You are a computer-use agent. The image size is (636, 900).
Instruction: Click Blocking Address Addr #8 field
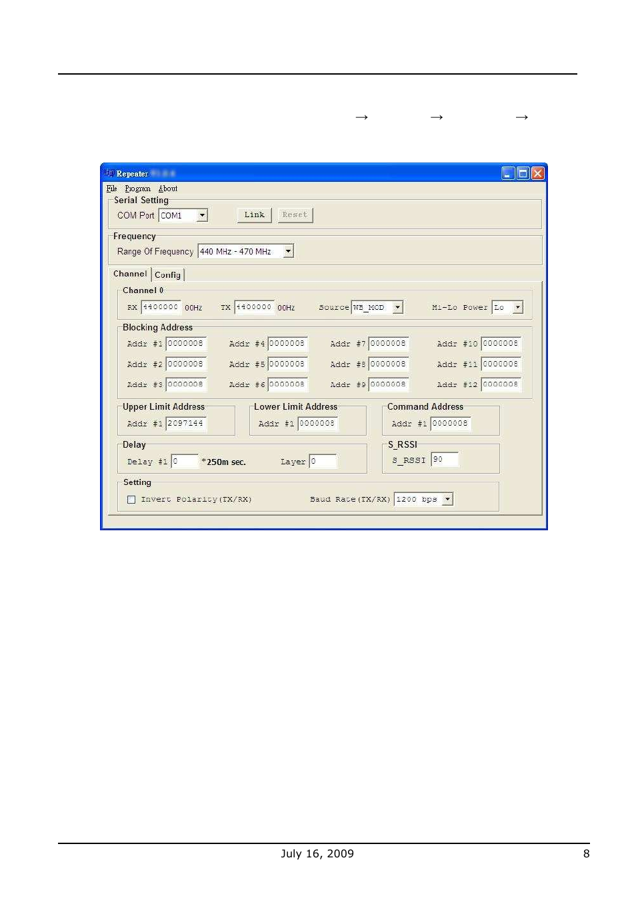(389, 364)
